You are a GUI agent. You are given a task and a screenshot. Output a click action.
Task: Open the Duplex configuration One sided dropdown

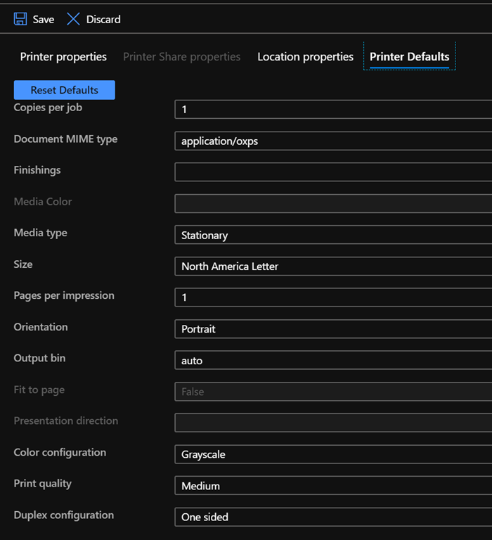333,517
